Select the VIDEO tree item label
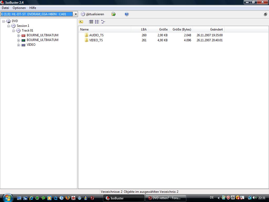This screenshot has height=202, width=269. point(31,45)
